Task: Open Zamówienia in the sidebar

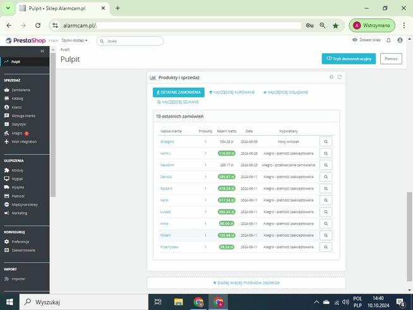Action: point(21,90)
